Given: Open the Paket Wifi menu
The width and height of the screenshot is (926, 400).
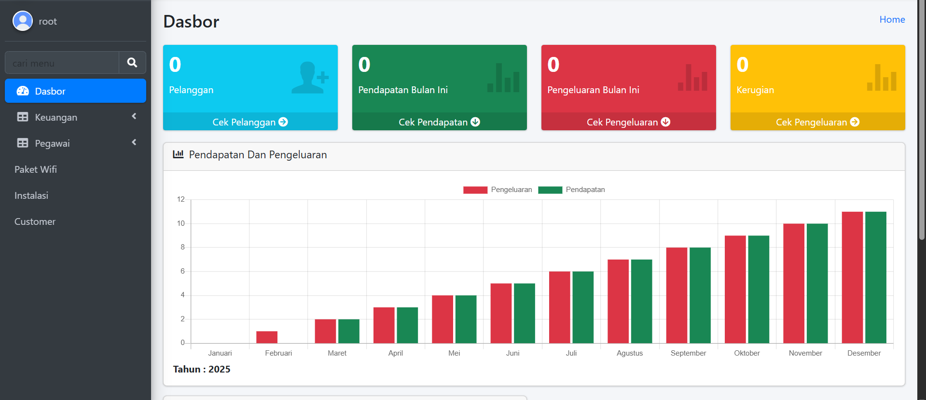Looking at the screenshot, I should click(x=36, y=169).
